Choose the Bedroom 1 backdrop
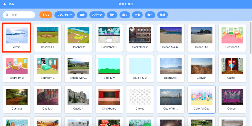The height and width of the screenshot is (126, 252). pos(232,38)
